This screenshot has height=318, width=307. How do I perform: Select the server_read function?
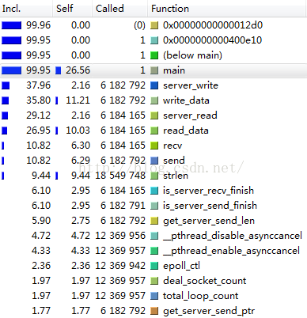click(x=190, y=115)
